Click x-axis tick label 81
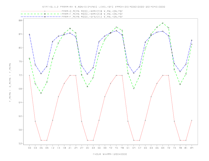209x161 pixels. (186, 148)
